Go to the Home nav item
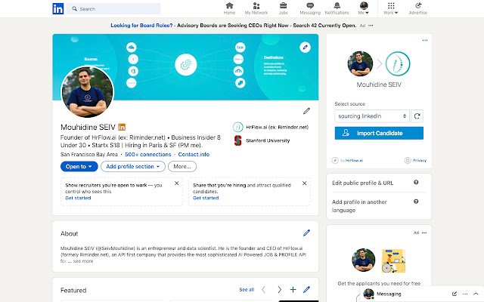This screenshot has height=302, width=484. tap(229, 8)
